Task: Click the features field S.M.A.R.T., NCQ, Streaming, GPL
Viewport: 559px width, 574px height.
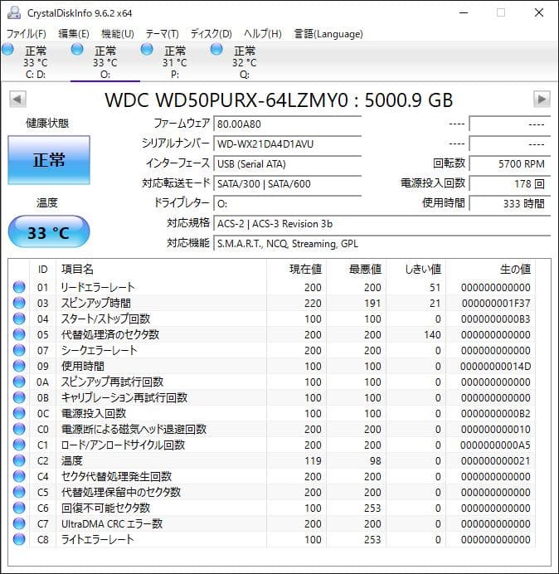Action: (382, 244)
